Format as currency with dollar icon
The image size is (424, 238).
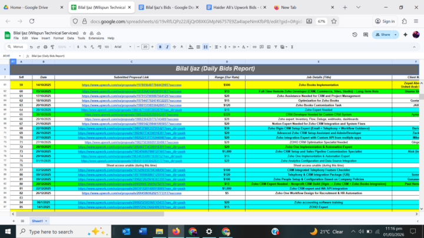[x=78, y=47]
